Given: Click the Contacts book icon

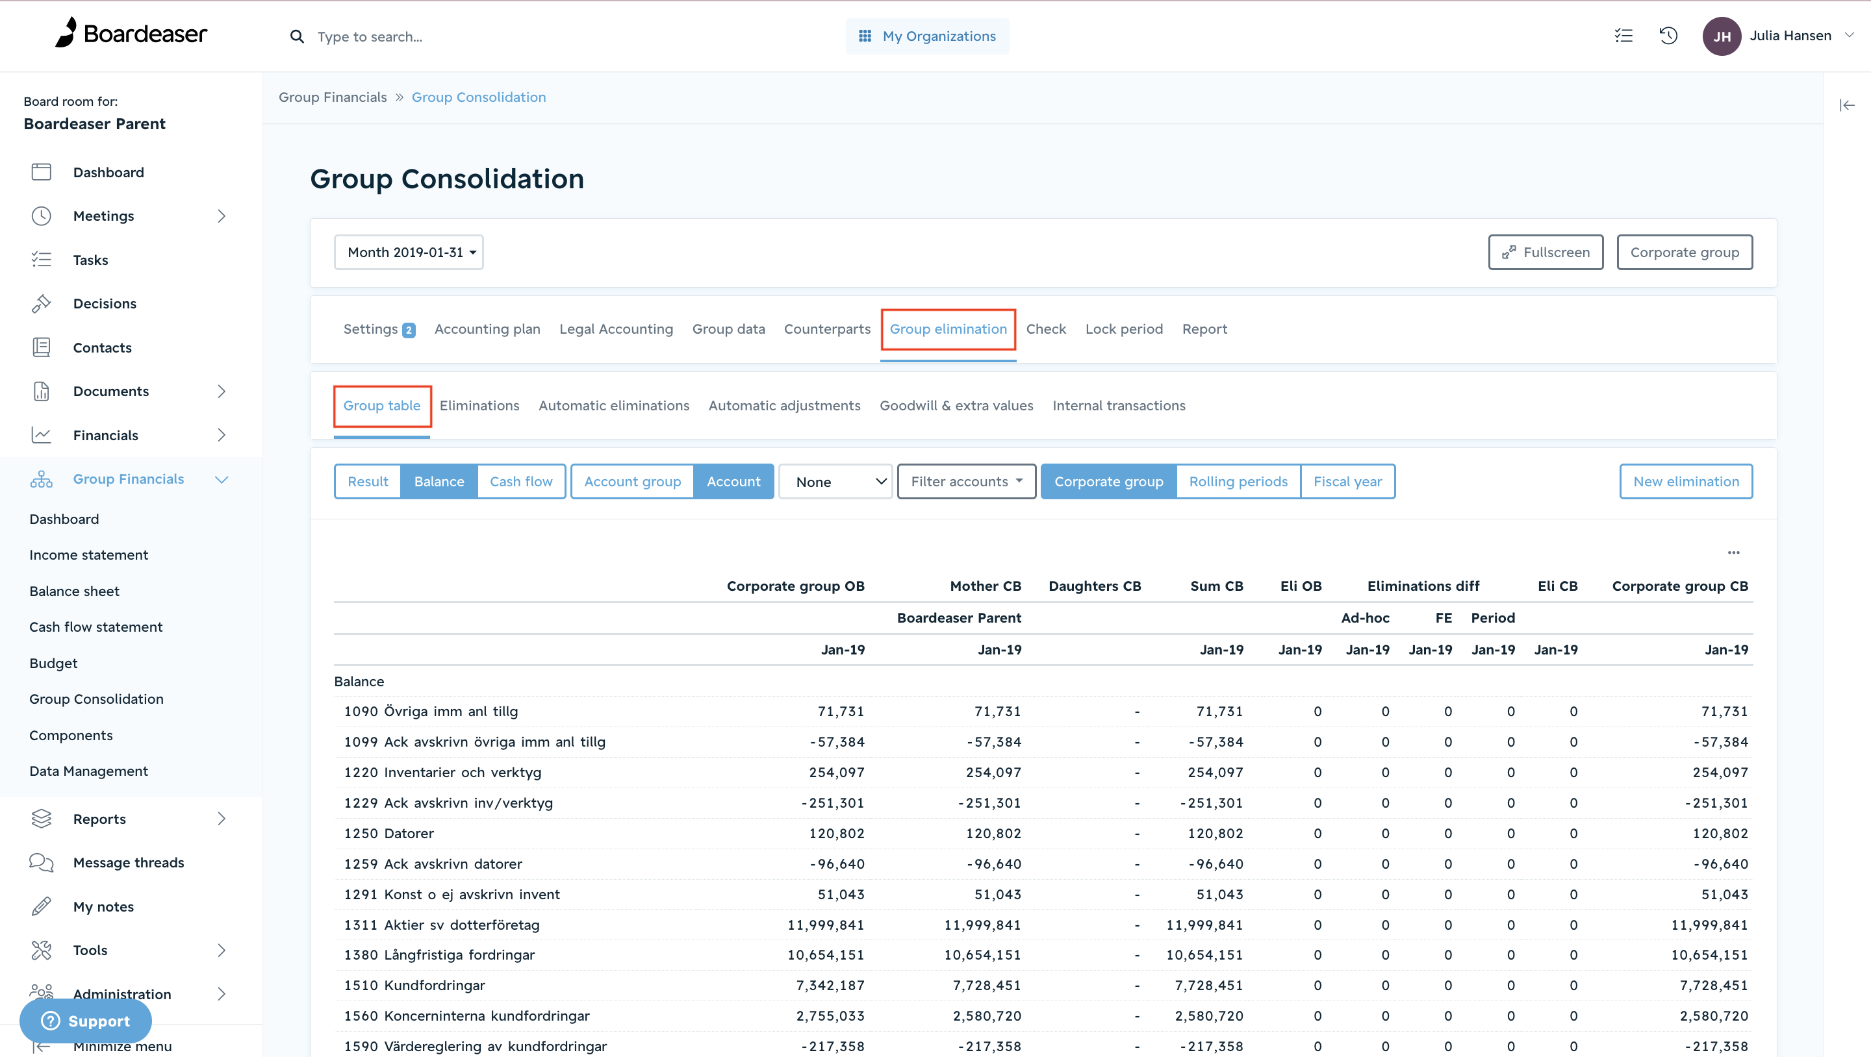Looking at the screenshot, I should [42, 348].
